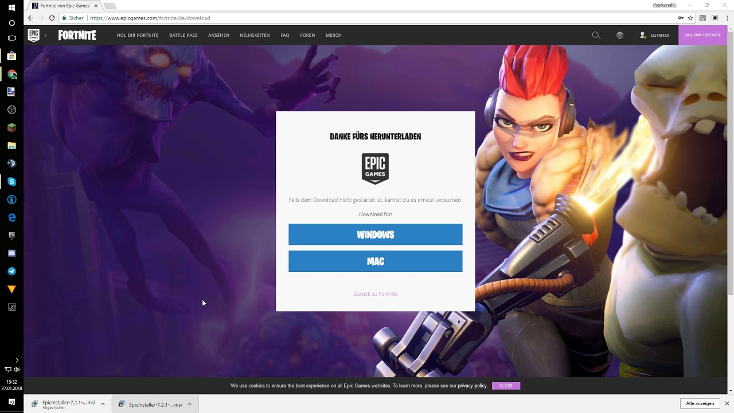Click Zurück zu Fortnite link
This screenshot has height=413, width=734.
[375, 294]
